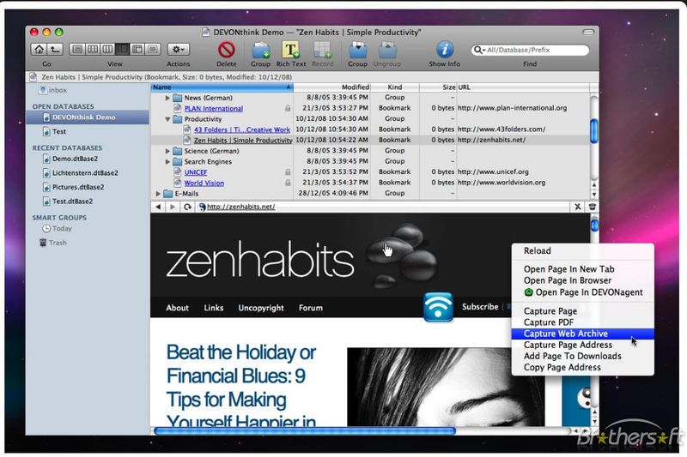Click the rightmost address bar icon
This screenshot has width=687, height=457.
pos(593,207)
